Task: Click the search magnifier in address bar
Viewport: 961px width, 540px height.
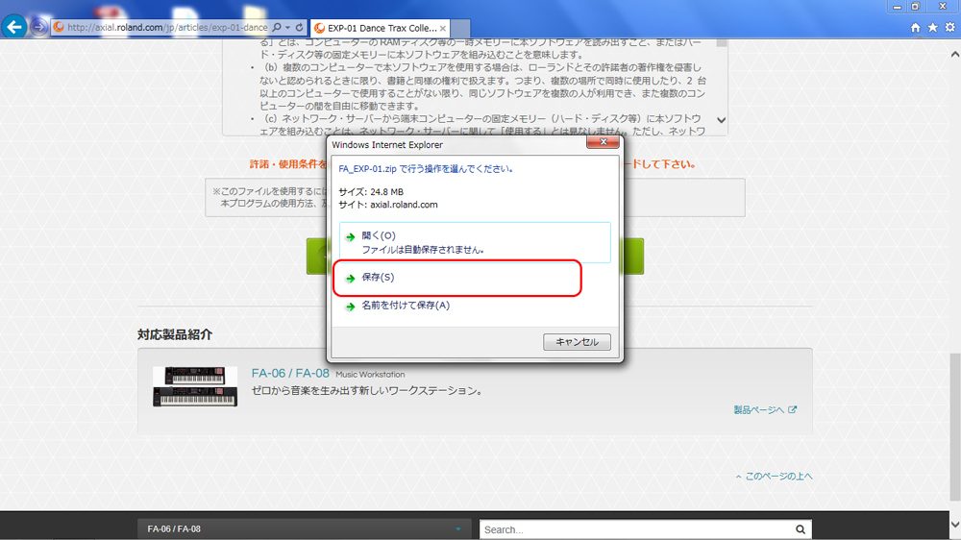Action: coord(277,28)
